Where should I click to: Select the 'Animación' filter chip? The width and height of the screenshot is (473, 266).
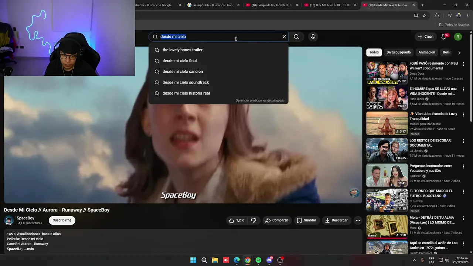click(x=427, y=52)
